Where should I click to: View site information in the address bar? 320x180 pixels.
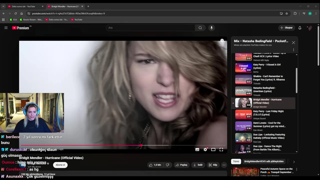coord(28,13)
